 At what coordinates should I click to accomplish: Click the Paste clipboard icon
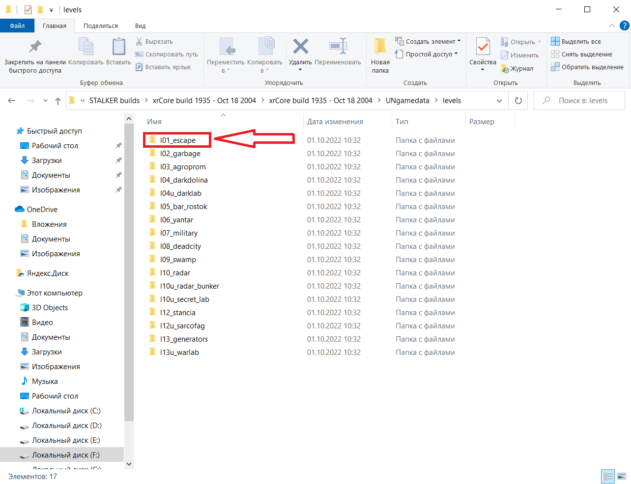tap(118, 47)
